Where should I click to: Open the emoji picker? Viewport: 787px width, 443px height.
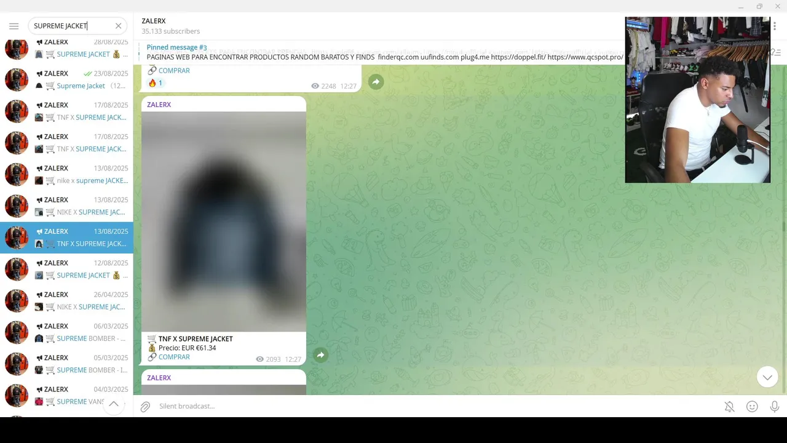[752, 407]
